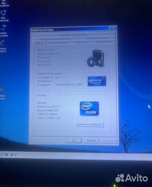This screenshot has width=152, height=187.
Task: Click the T2500 @ 2.00GHz text
Action: tap(47, 114)
